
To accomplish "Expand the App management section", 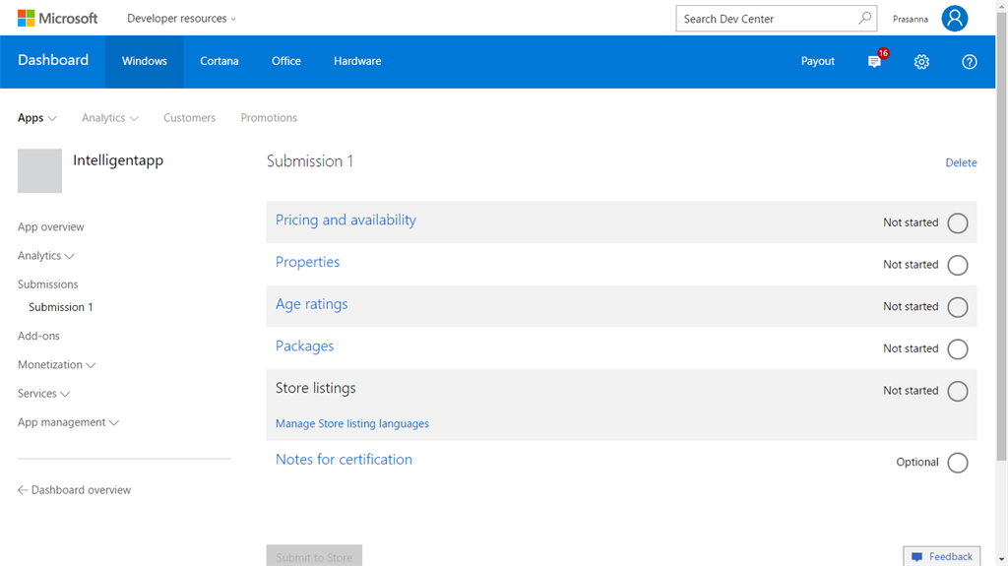I will tap(68, 422).
